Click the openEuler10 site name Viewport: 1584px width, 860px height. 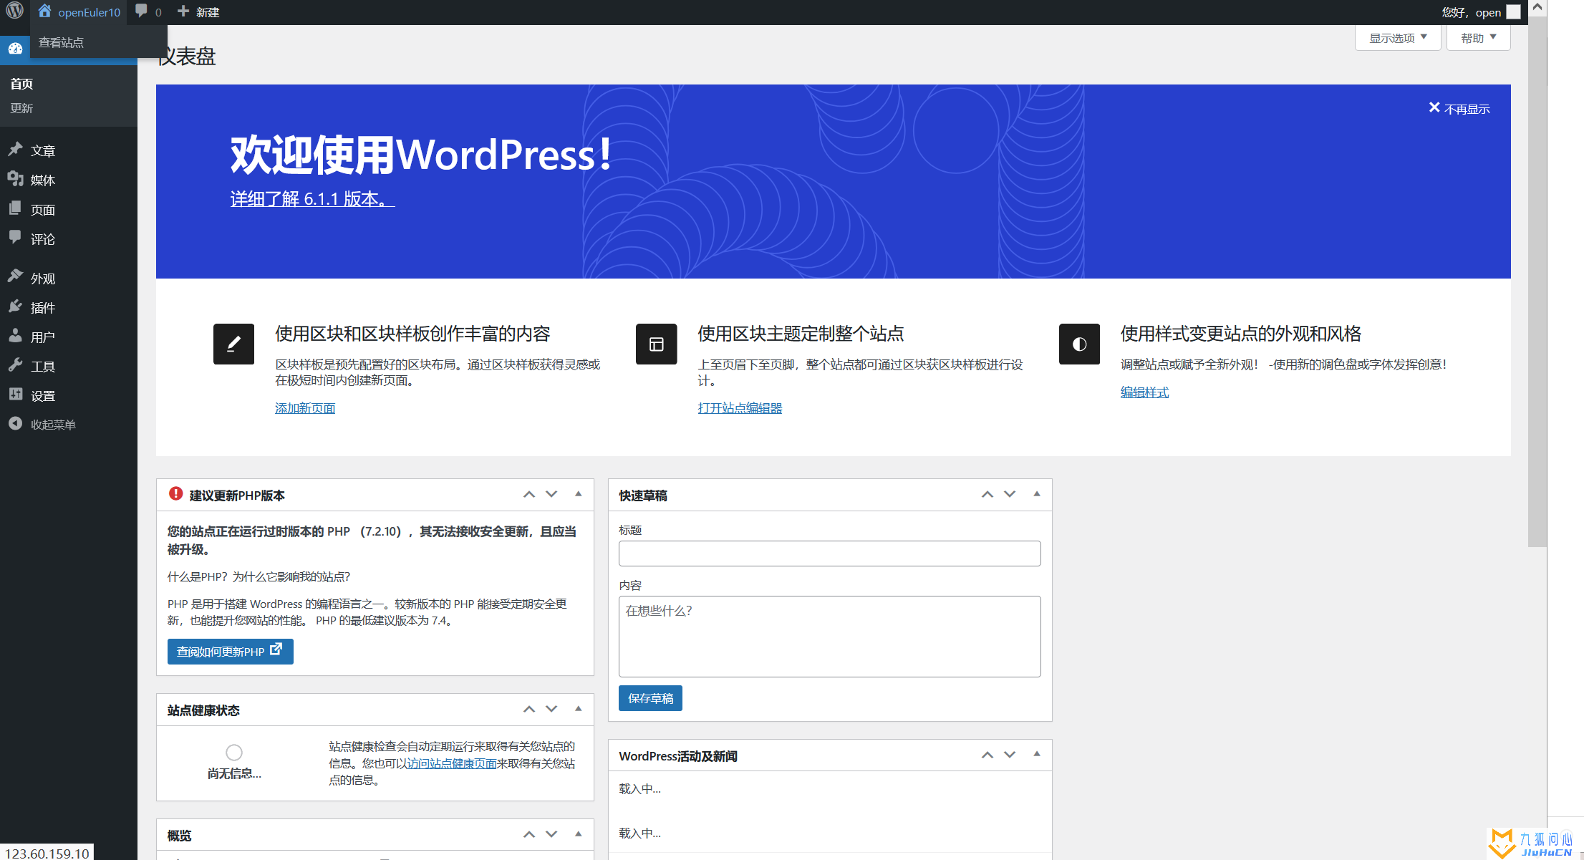[x=89, y=12]
